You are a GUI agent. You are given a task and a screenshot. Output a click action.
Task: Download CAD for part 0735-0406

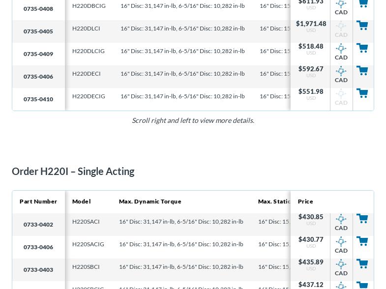coord(341,75)
